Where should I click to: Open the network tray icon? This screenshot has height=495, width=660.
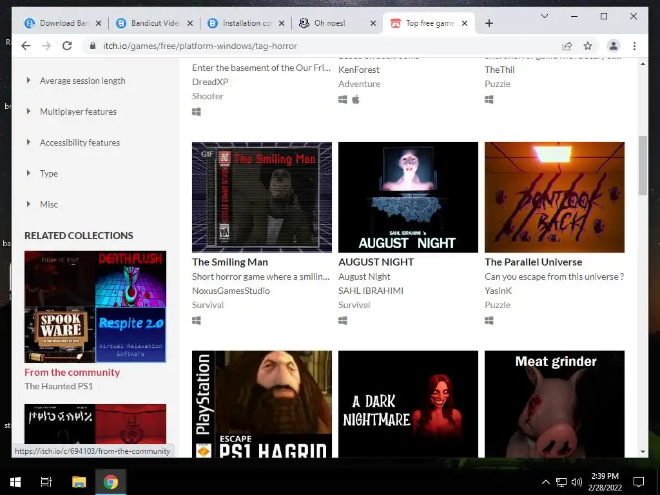tap(561, 482)
